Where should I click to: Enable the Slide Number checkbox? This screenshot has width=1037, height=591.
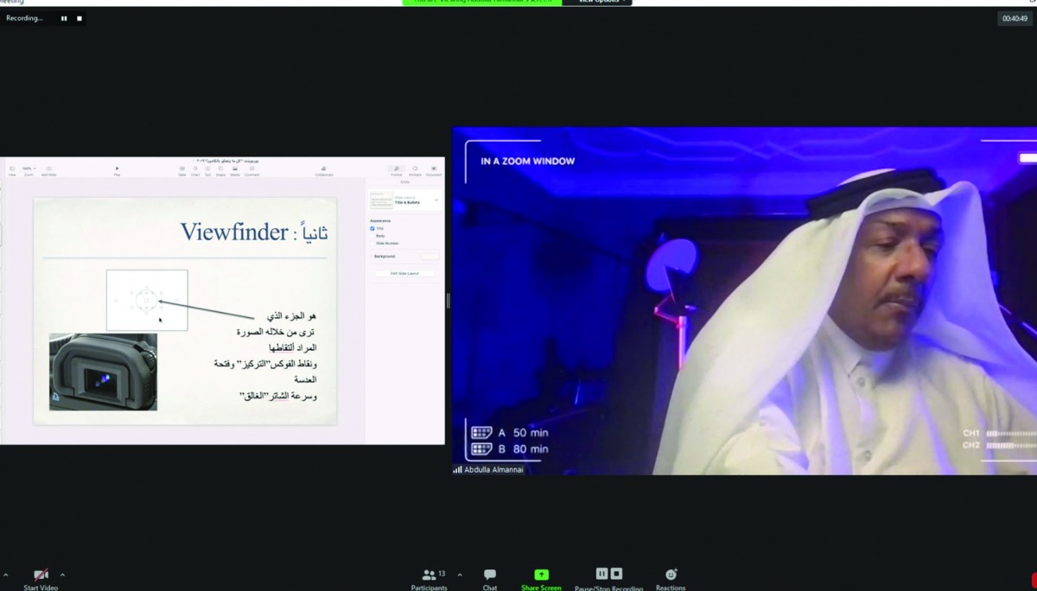[372, 244]
